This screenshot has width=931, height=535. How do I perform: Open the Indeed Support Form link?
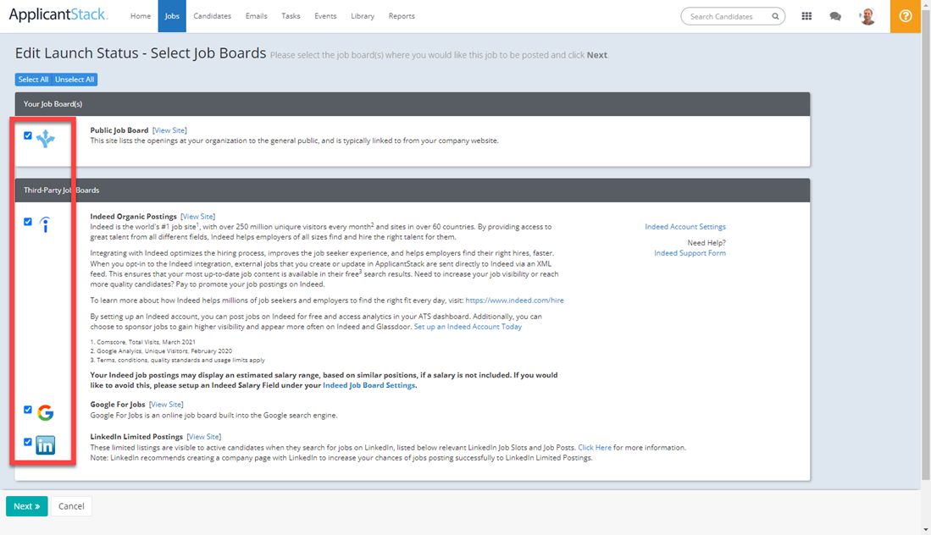point(690,252)
